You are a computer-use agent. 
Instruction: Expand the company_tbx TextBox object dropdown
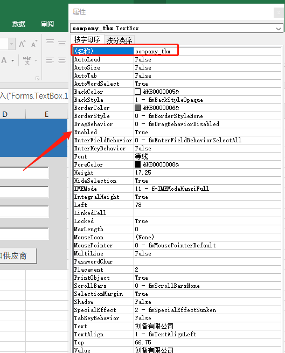pos(279,29)
